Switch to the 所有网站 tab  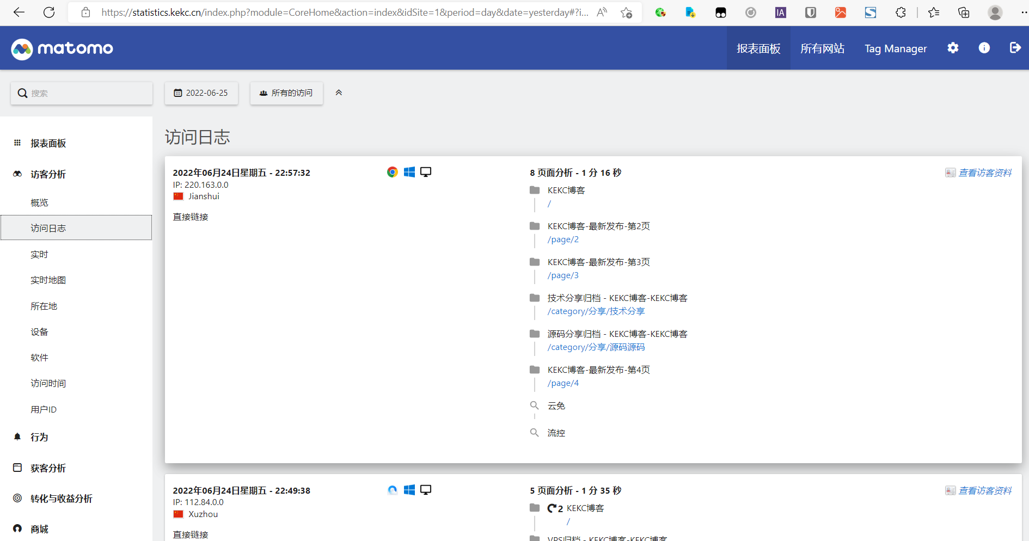[x=822, y=48]
